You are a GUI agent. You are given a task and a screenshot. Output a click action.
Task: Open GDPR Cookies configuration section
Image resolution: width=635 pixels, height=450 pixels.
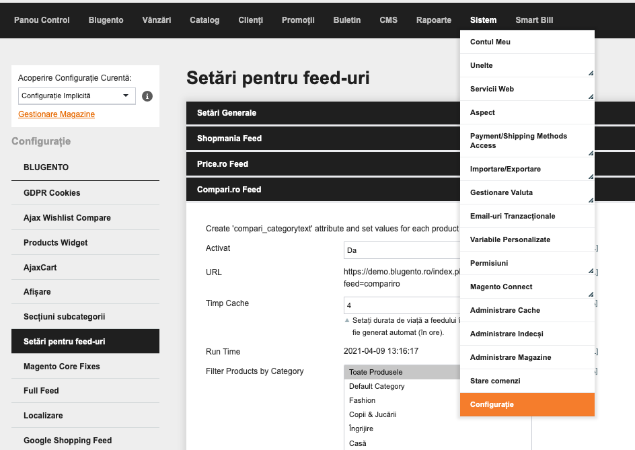[85, 193]
